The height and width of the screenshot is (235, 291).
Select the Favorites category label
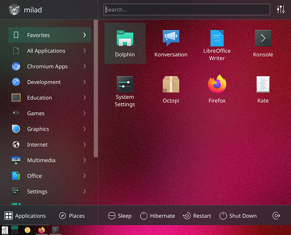coord(38,35)
